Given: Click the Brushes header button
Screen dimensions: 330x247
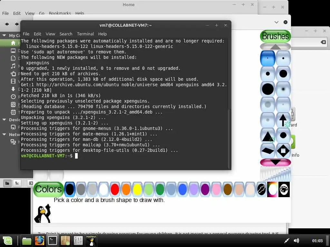Looking at the screenshot, I should pos(276,36).
